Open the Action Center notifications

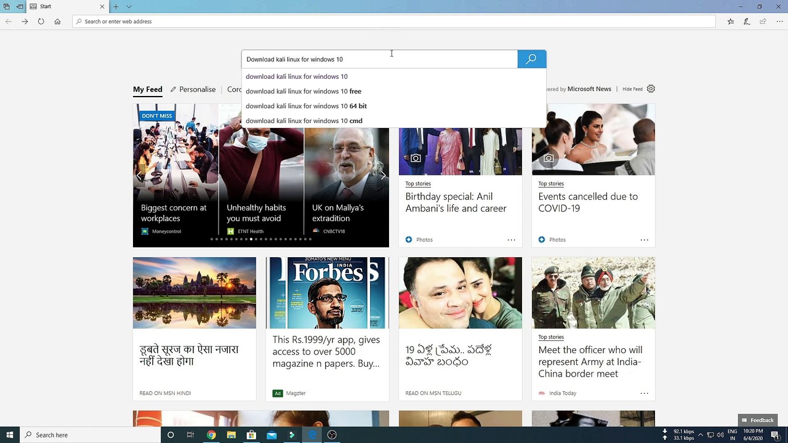point(775,435)
